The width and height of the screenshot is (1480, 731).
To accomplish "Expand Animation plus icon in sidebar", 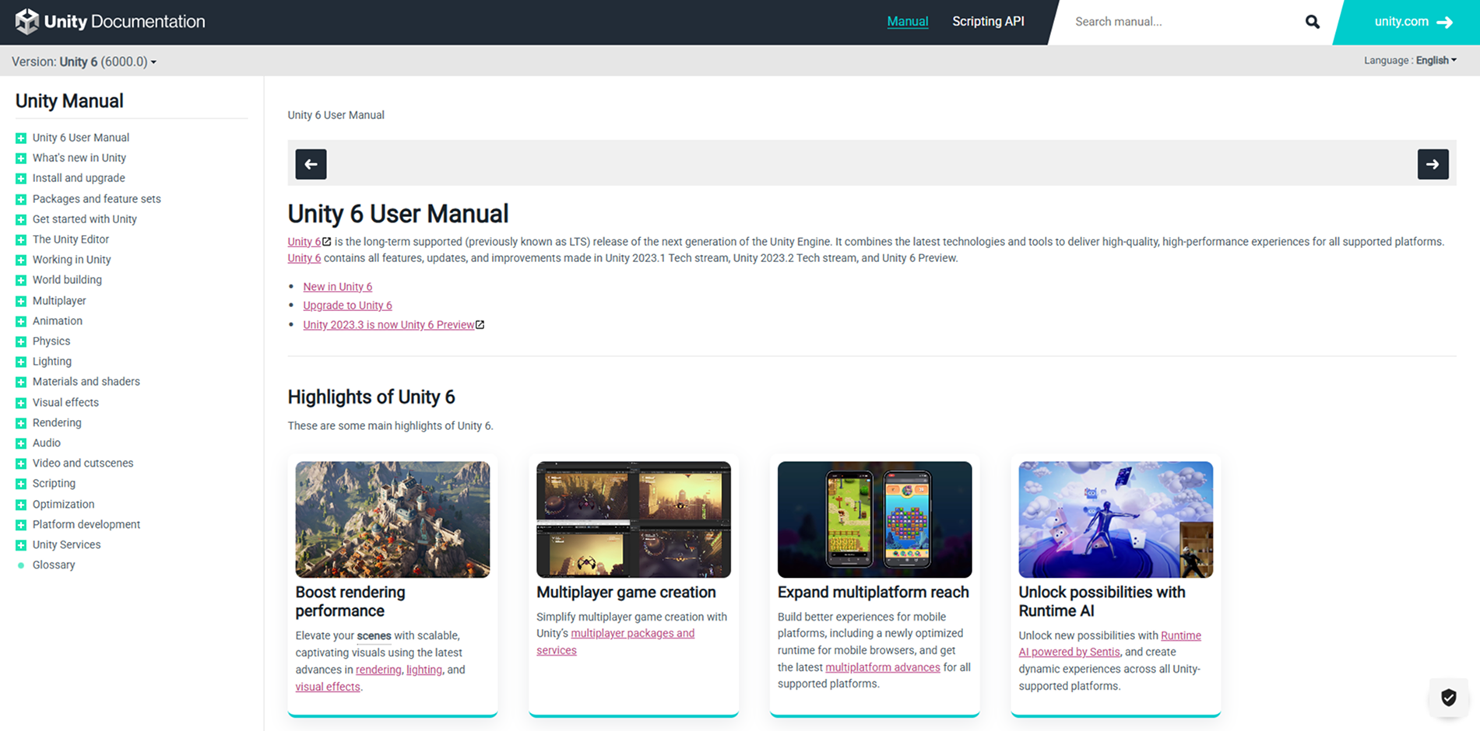I will [x=21, y=321].
